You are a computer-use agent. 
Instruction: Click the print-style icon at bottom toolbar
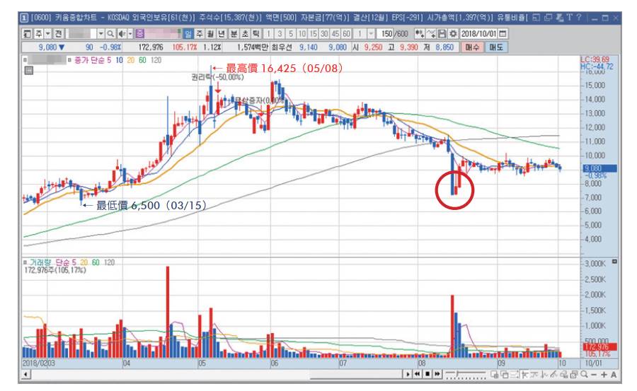click(573, 374)
